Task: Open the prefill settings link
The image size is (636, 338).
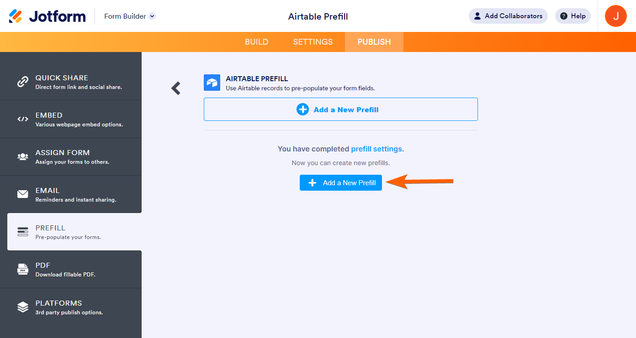Action: [x=376, y=149]
